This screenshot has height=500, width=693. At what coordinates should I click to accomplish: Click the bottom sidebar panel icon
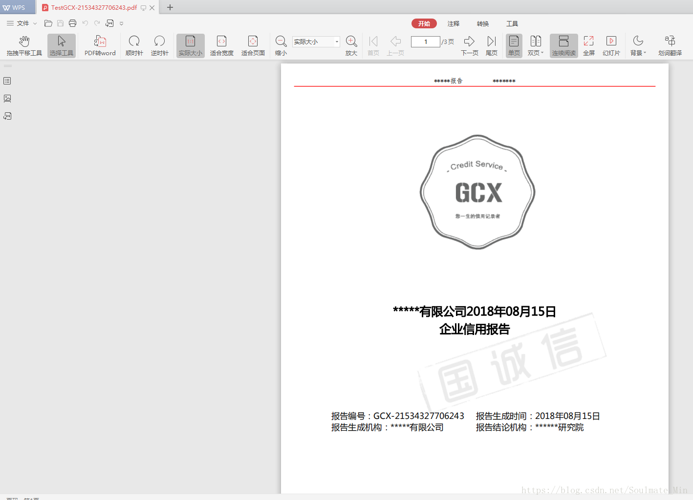point(7,116)
